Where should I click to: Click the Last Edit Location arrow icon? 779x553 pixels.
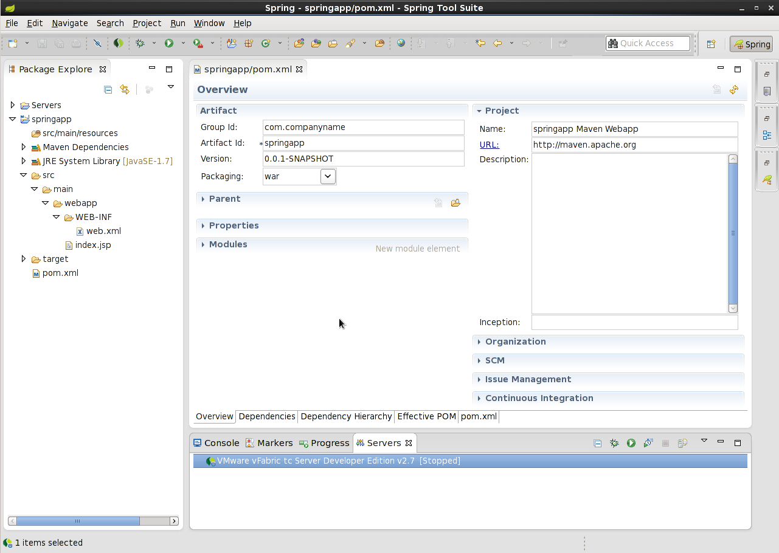click(x=480, y=43)
